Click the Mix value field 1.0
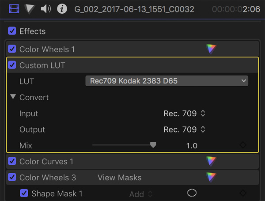Viewport: 265px width, 201px height. point(192,146)
